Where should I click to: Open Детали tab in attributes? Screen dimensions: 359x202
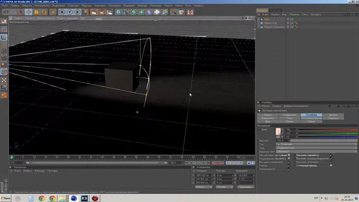coord(333,115)
